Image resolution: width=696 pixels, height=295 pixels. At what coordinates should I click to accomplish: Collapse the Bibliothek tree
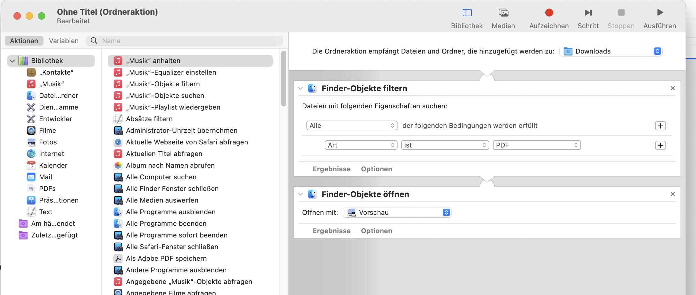pos(12,61)
